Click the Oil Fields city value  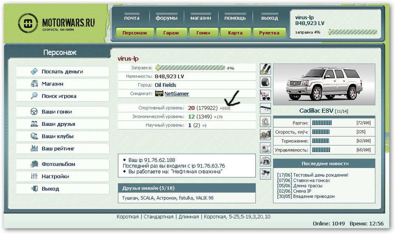pyautogui.click(x=166, y=85)
